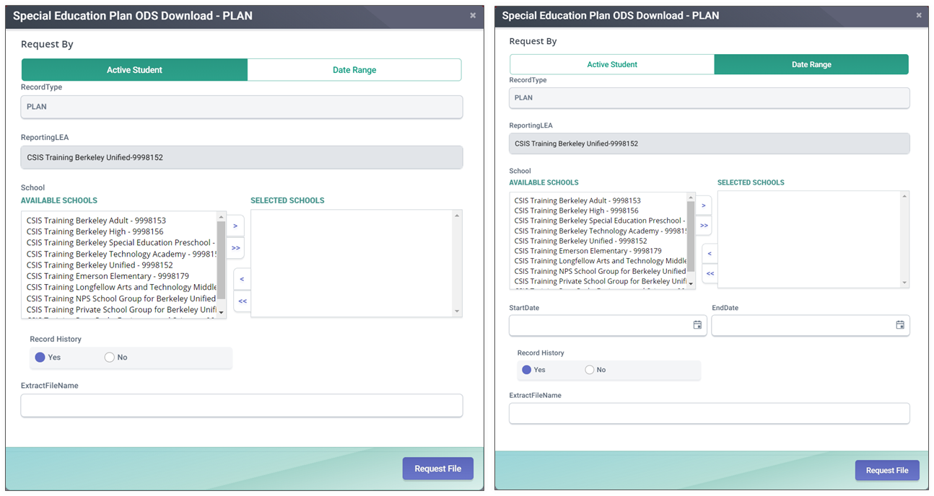Click the double right-arrow in the Date Range dialog
Screen dimensions: 934x496
(x=704, y=226)
